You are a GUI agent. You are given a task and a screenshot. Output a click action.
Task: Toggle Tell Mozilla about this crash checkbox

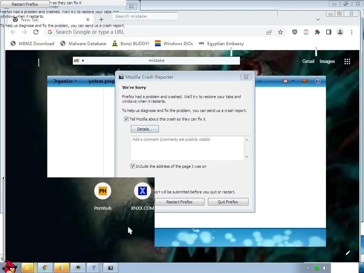[x=126, y=119]
